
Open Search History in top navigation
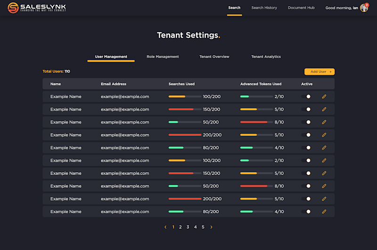click(x=264, y=8)
